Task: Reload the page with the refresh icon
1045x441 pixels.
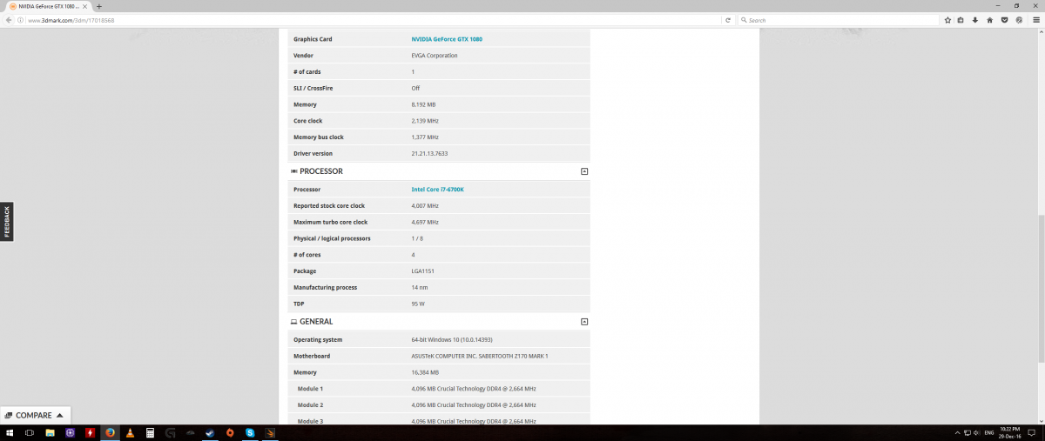Action: pos(727,19)
